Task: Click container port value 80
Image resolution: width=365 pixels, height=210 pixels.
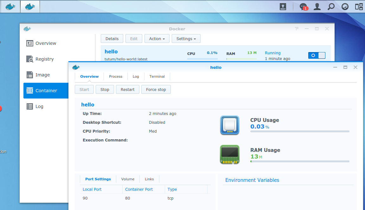Action: [x=128, y=198]
